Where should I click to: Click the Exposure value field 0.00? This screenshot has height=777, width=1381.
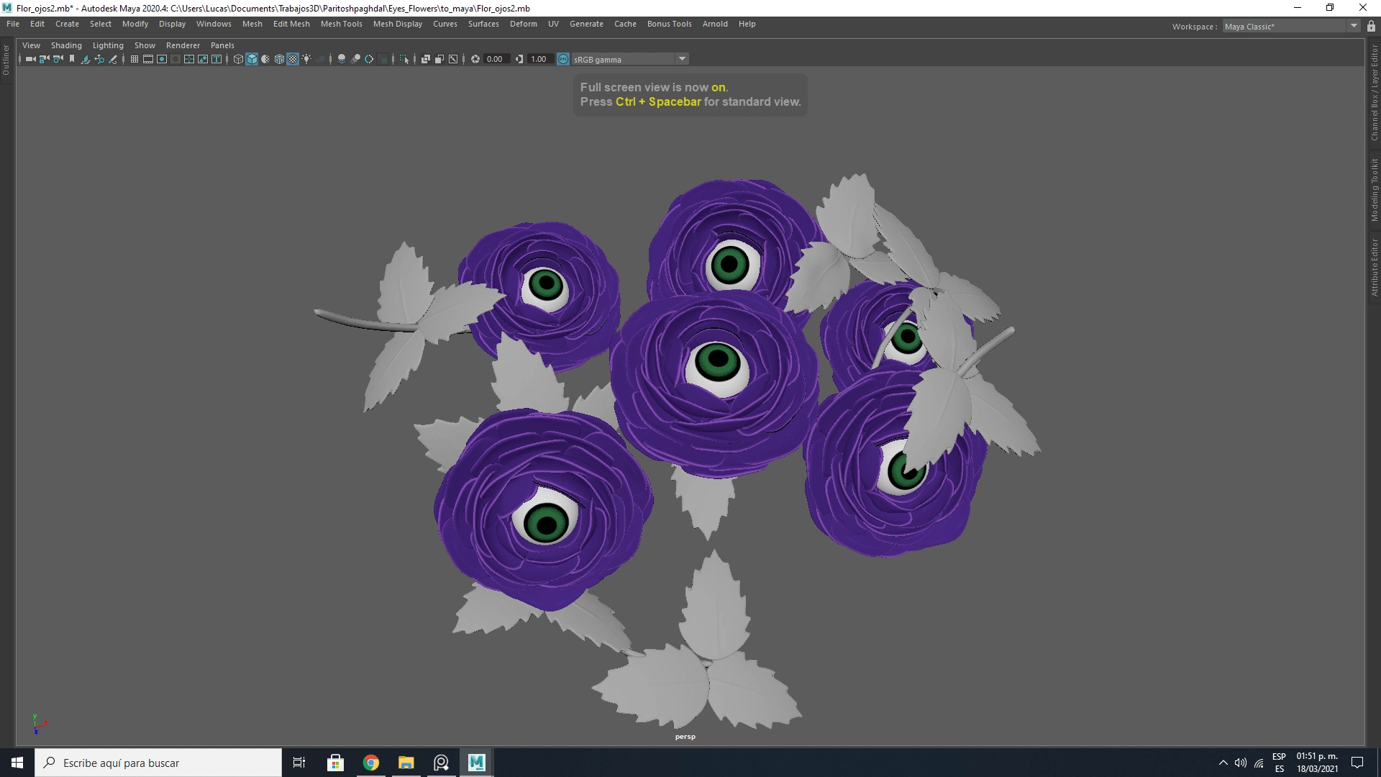click(x=496, y=59)
